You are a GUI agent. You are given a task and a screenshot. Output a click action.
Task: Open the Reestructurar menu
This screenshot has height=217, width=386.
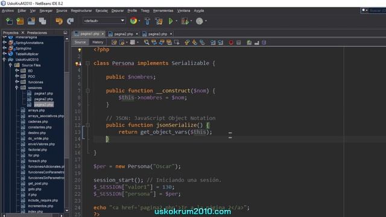[x=81, y=11]
